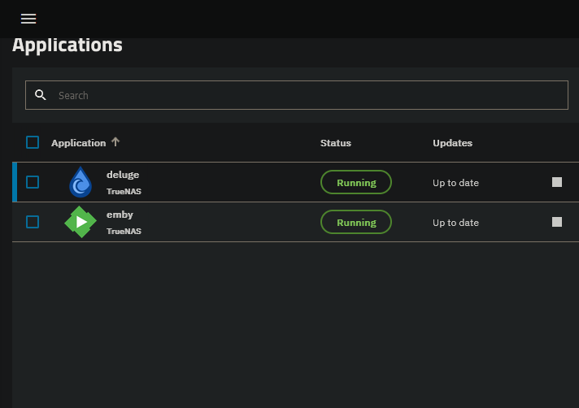Check the deluge row checkbox

[x=33, y=182]
